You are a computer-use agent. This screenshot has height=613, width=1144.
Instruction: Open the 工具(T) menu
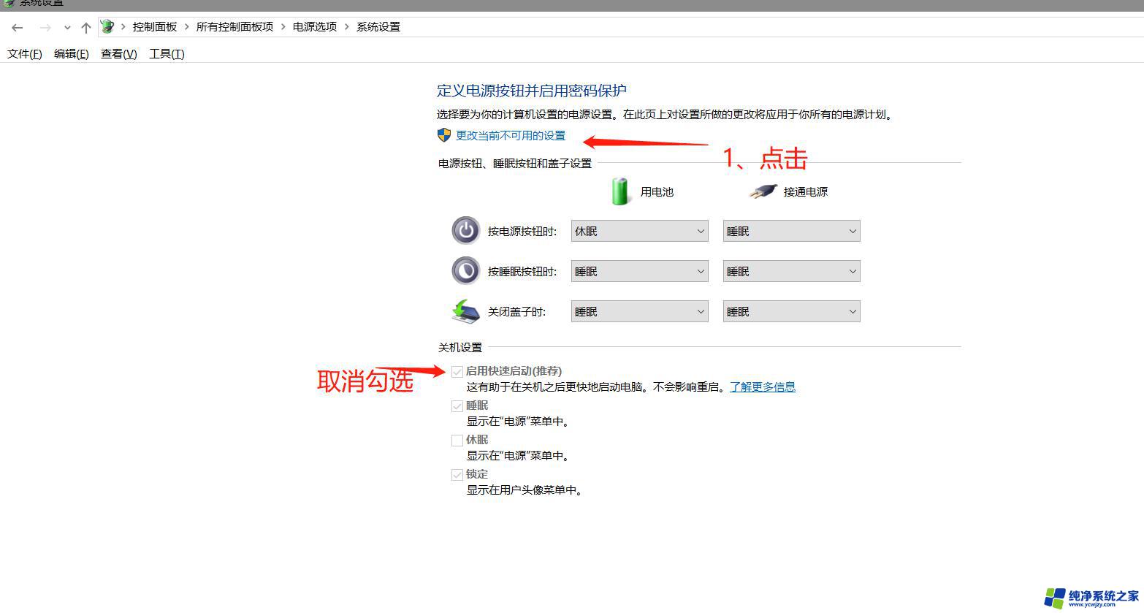167,54
